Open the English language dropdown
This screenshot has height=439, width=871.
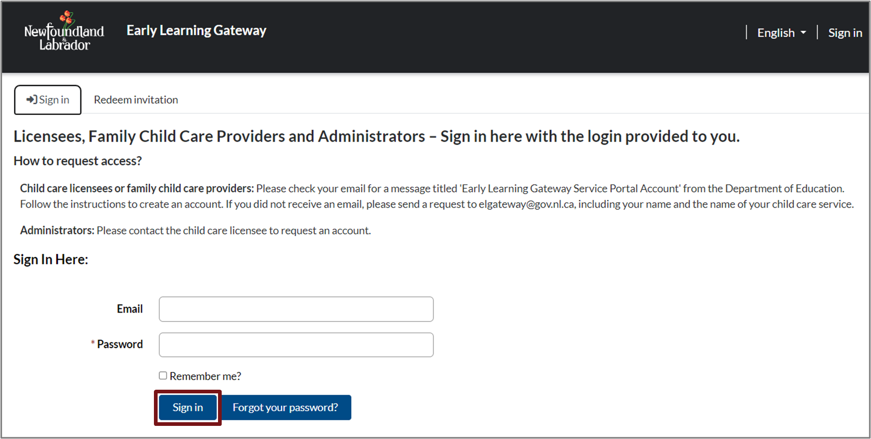point(781,33)
